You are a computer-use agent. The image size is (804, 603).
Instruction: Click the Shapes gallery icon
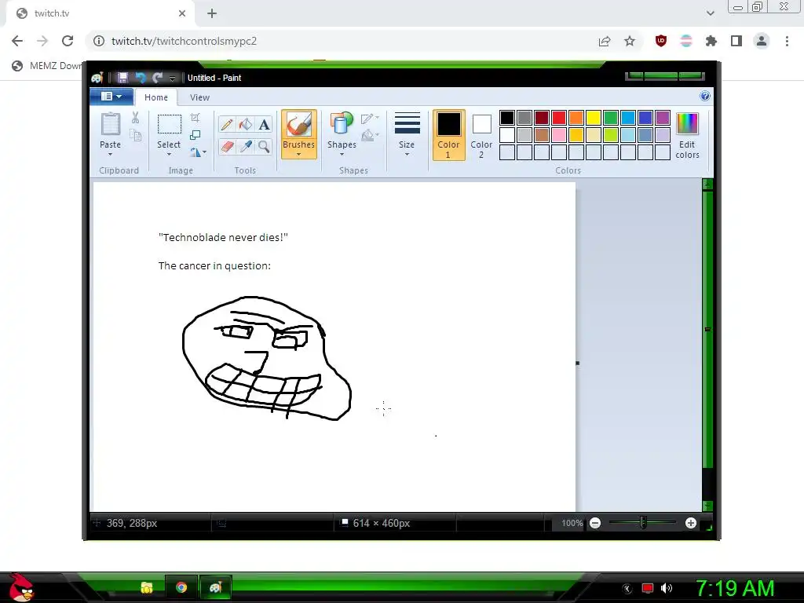(342, 124)
